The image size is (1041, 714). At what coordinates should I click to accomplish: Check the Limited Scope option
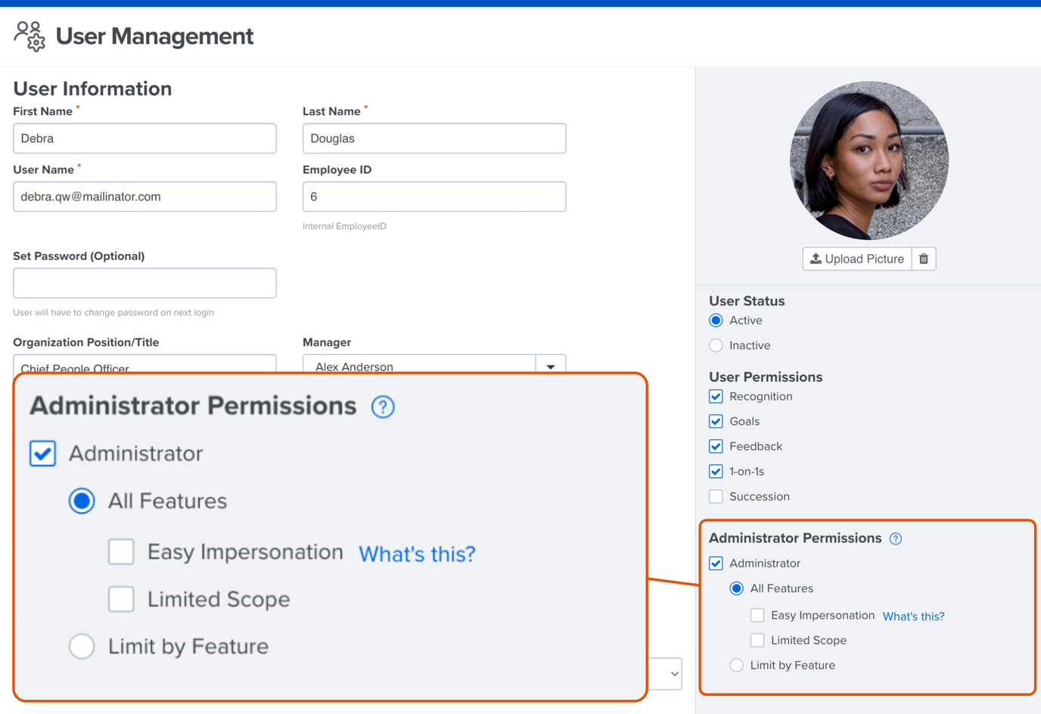121,599
